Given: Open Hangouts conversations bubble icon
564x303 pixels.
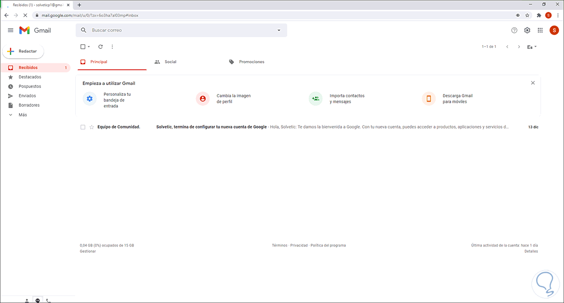Looking at the screenshot, I should coord(38,300).
